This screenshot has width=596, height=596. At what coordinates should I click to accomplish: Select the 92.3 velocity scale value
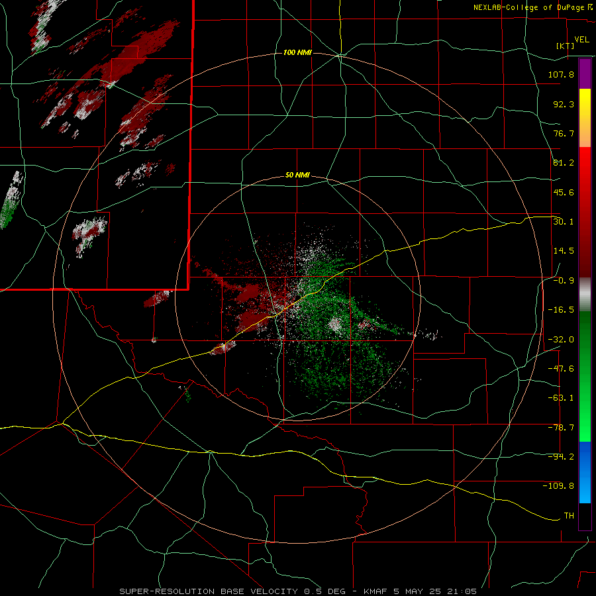tap(564, 104)
